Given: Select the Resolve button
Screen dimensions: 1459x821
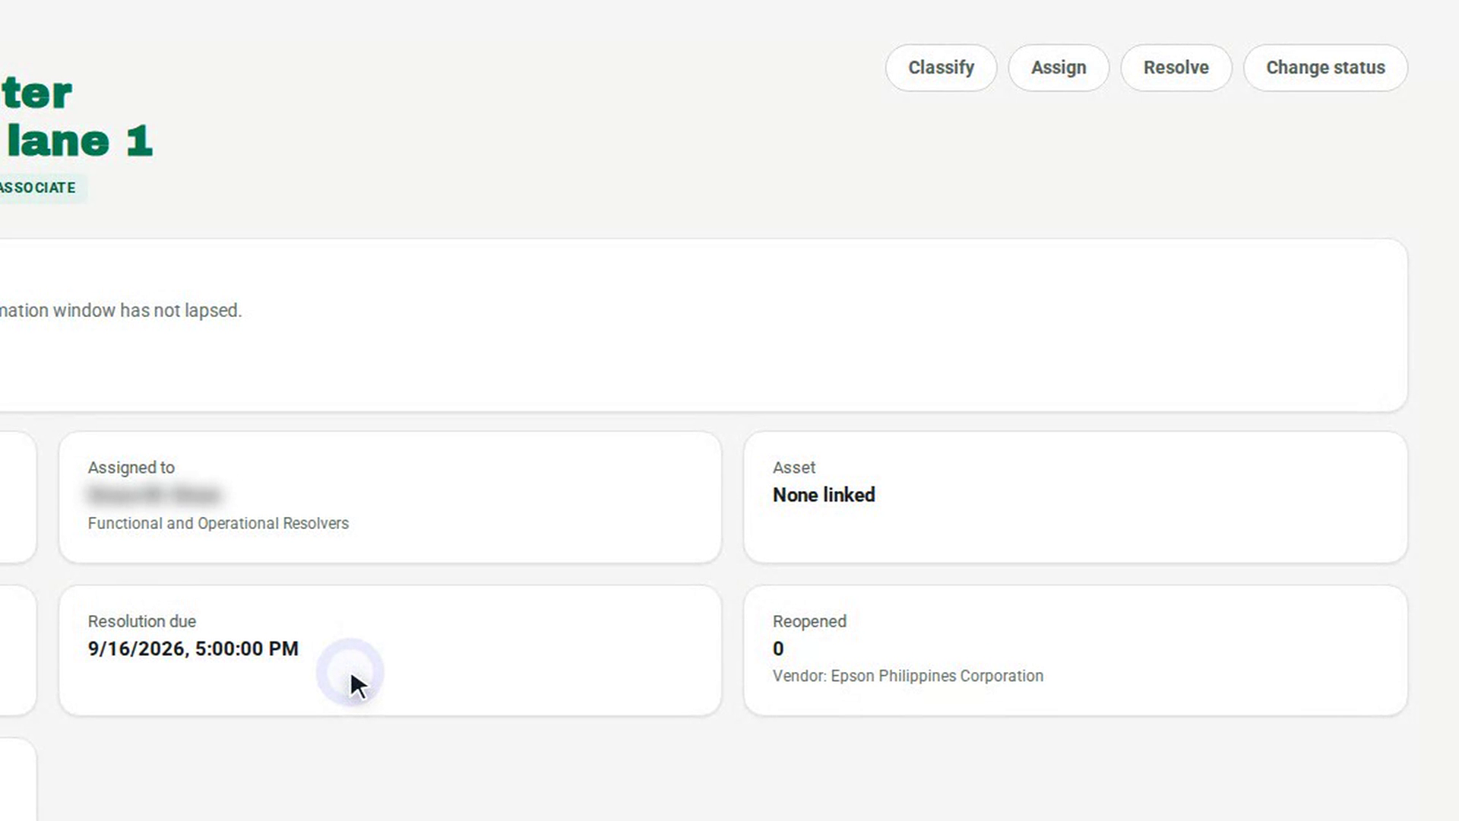Looking at the screenshot, I should 1176,68.
